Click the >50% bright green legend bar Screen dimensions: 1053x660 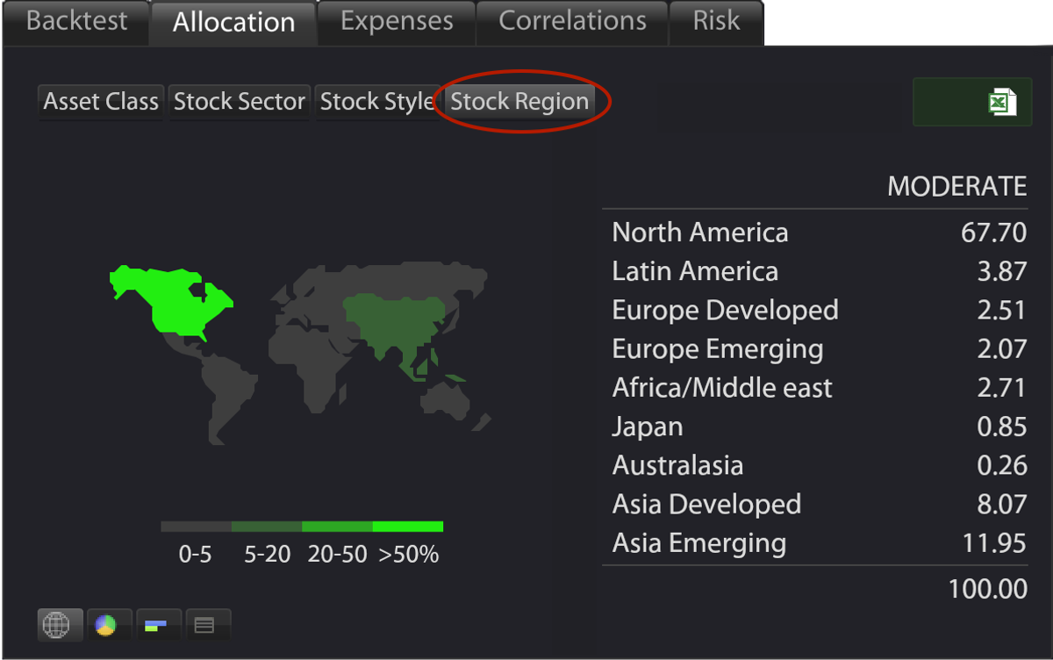click(x=408, y=527)
